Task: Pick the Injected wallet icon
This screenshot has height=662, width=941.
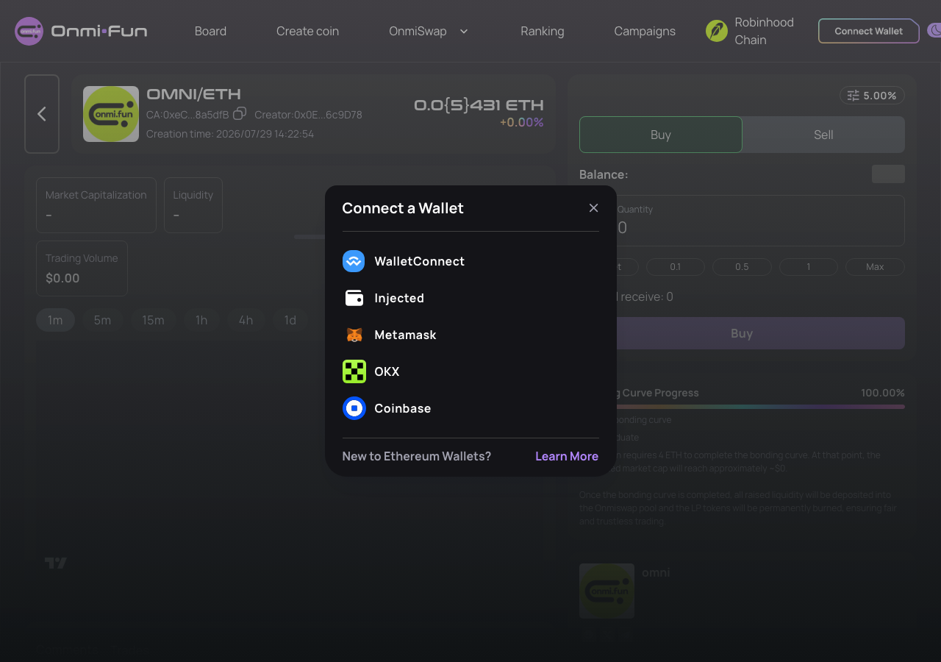Action: tap(354, 298)
